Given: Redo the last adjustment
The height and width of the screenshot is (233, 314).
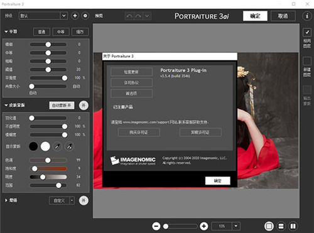Looking at the screenshot, I should click(138, 16).
